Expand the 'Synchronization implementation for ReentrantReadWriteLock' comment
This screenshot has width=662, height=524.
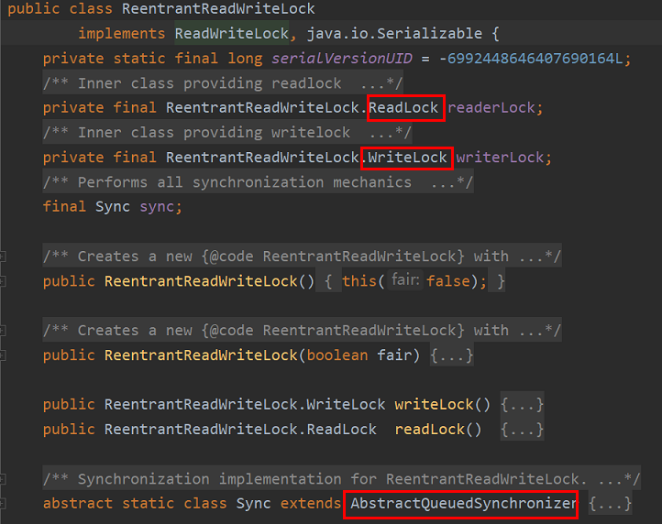tap(342, 479)
